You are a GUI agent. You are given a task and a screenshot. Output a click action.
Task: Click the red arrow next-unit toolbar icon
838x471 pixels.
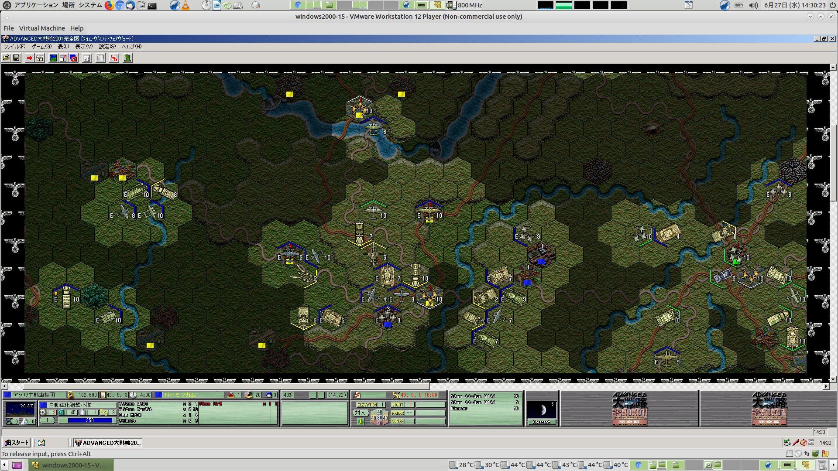click(29, 58)
